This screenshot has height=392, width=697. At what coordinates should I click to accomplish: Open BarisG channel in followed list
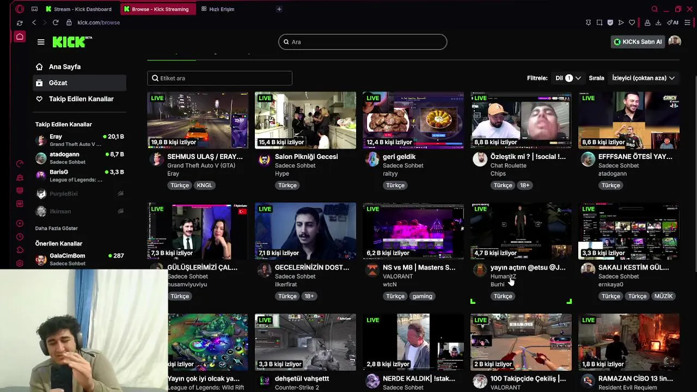pos(80,175)
